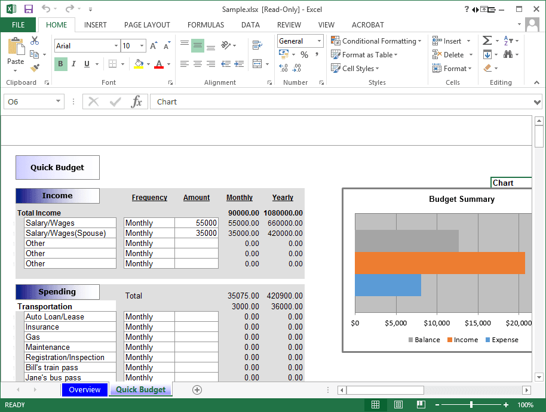The width and height of the screenshot is (546, 412).
Task: Click the Decrease Indent icon
Action: tap(226, 64)
